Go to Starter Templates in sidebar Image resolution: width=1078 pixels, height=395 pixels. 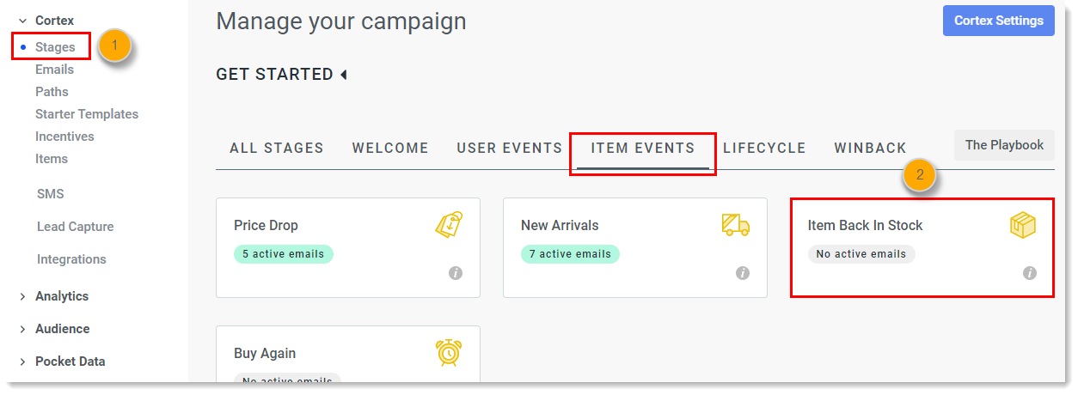(x=87, y=114)
